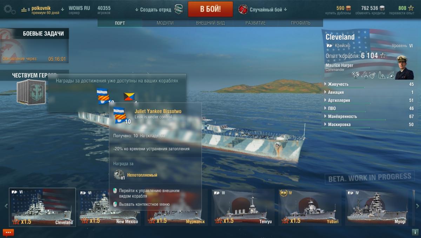Expand the Маскировка parameter section
The height and width of the screenshot is (238, 421).
pyautogui.click(x=369, y=125)
